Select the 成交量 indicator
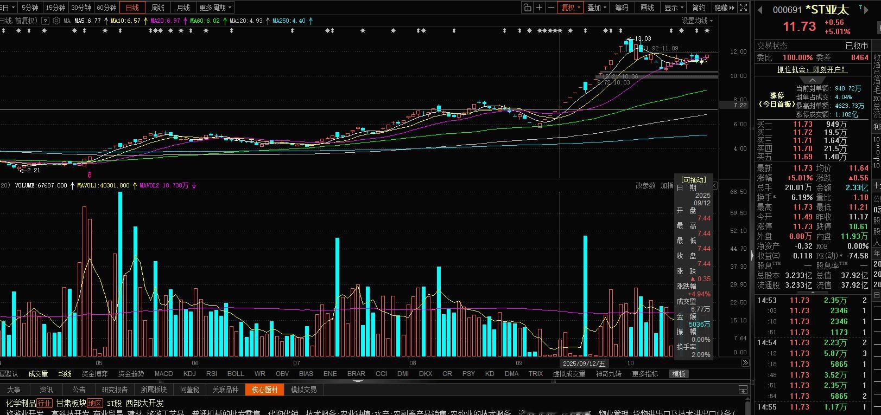Image resolution: width=881 pixels, height=415 pixels. [38, 374]
